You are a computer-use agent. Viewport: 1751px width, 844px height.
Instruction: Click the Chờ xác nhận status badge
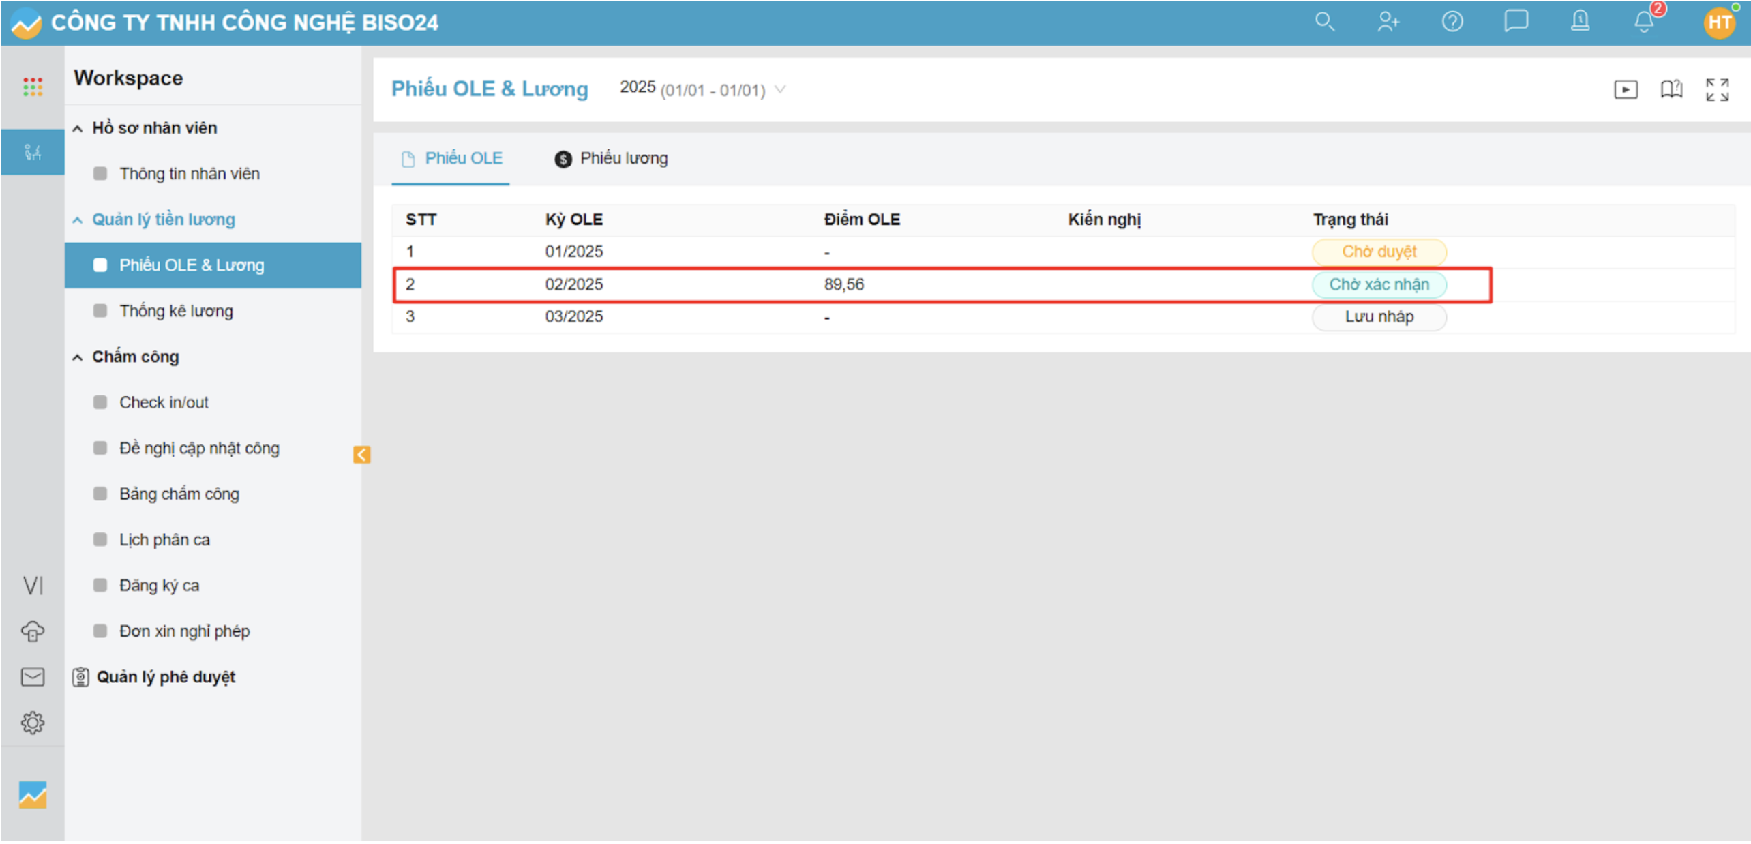coord(1379,284)
